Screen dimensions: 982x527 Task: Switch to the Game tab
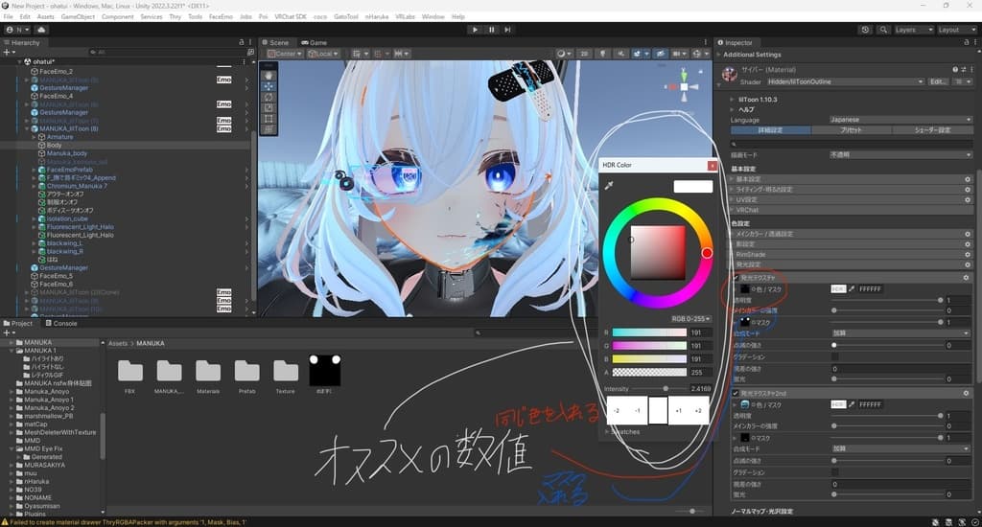click(x=315, y=42)
